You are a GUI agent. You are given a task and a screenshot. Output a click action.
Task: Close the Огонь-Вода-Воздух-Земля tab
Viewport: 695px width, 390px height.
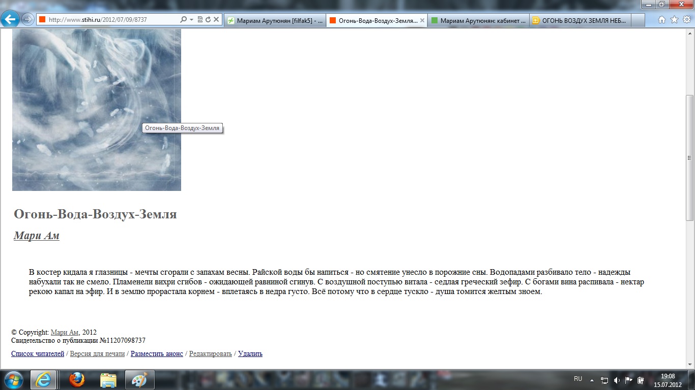(x=422, y=20)
